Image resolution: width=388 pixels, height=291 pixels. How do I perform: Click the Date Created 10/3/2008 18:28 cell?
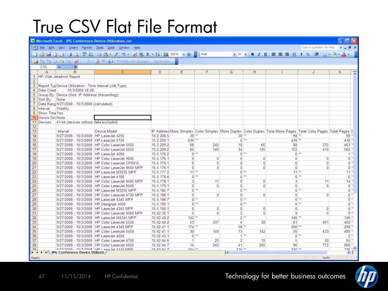pos(75,90)
